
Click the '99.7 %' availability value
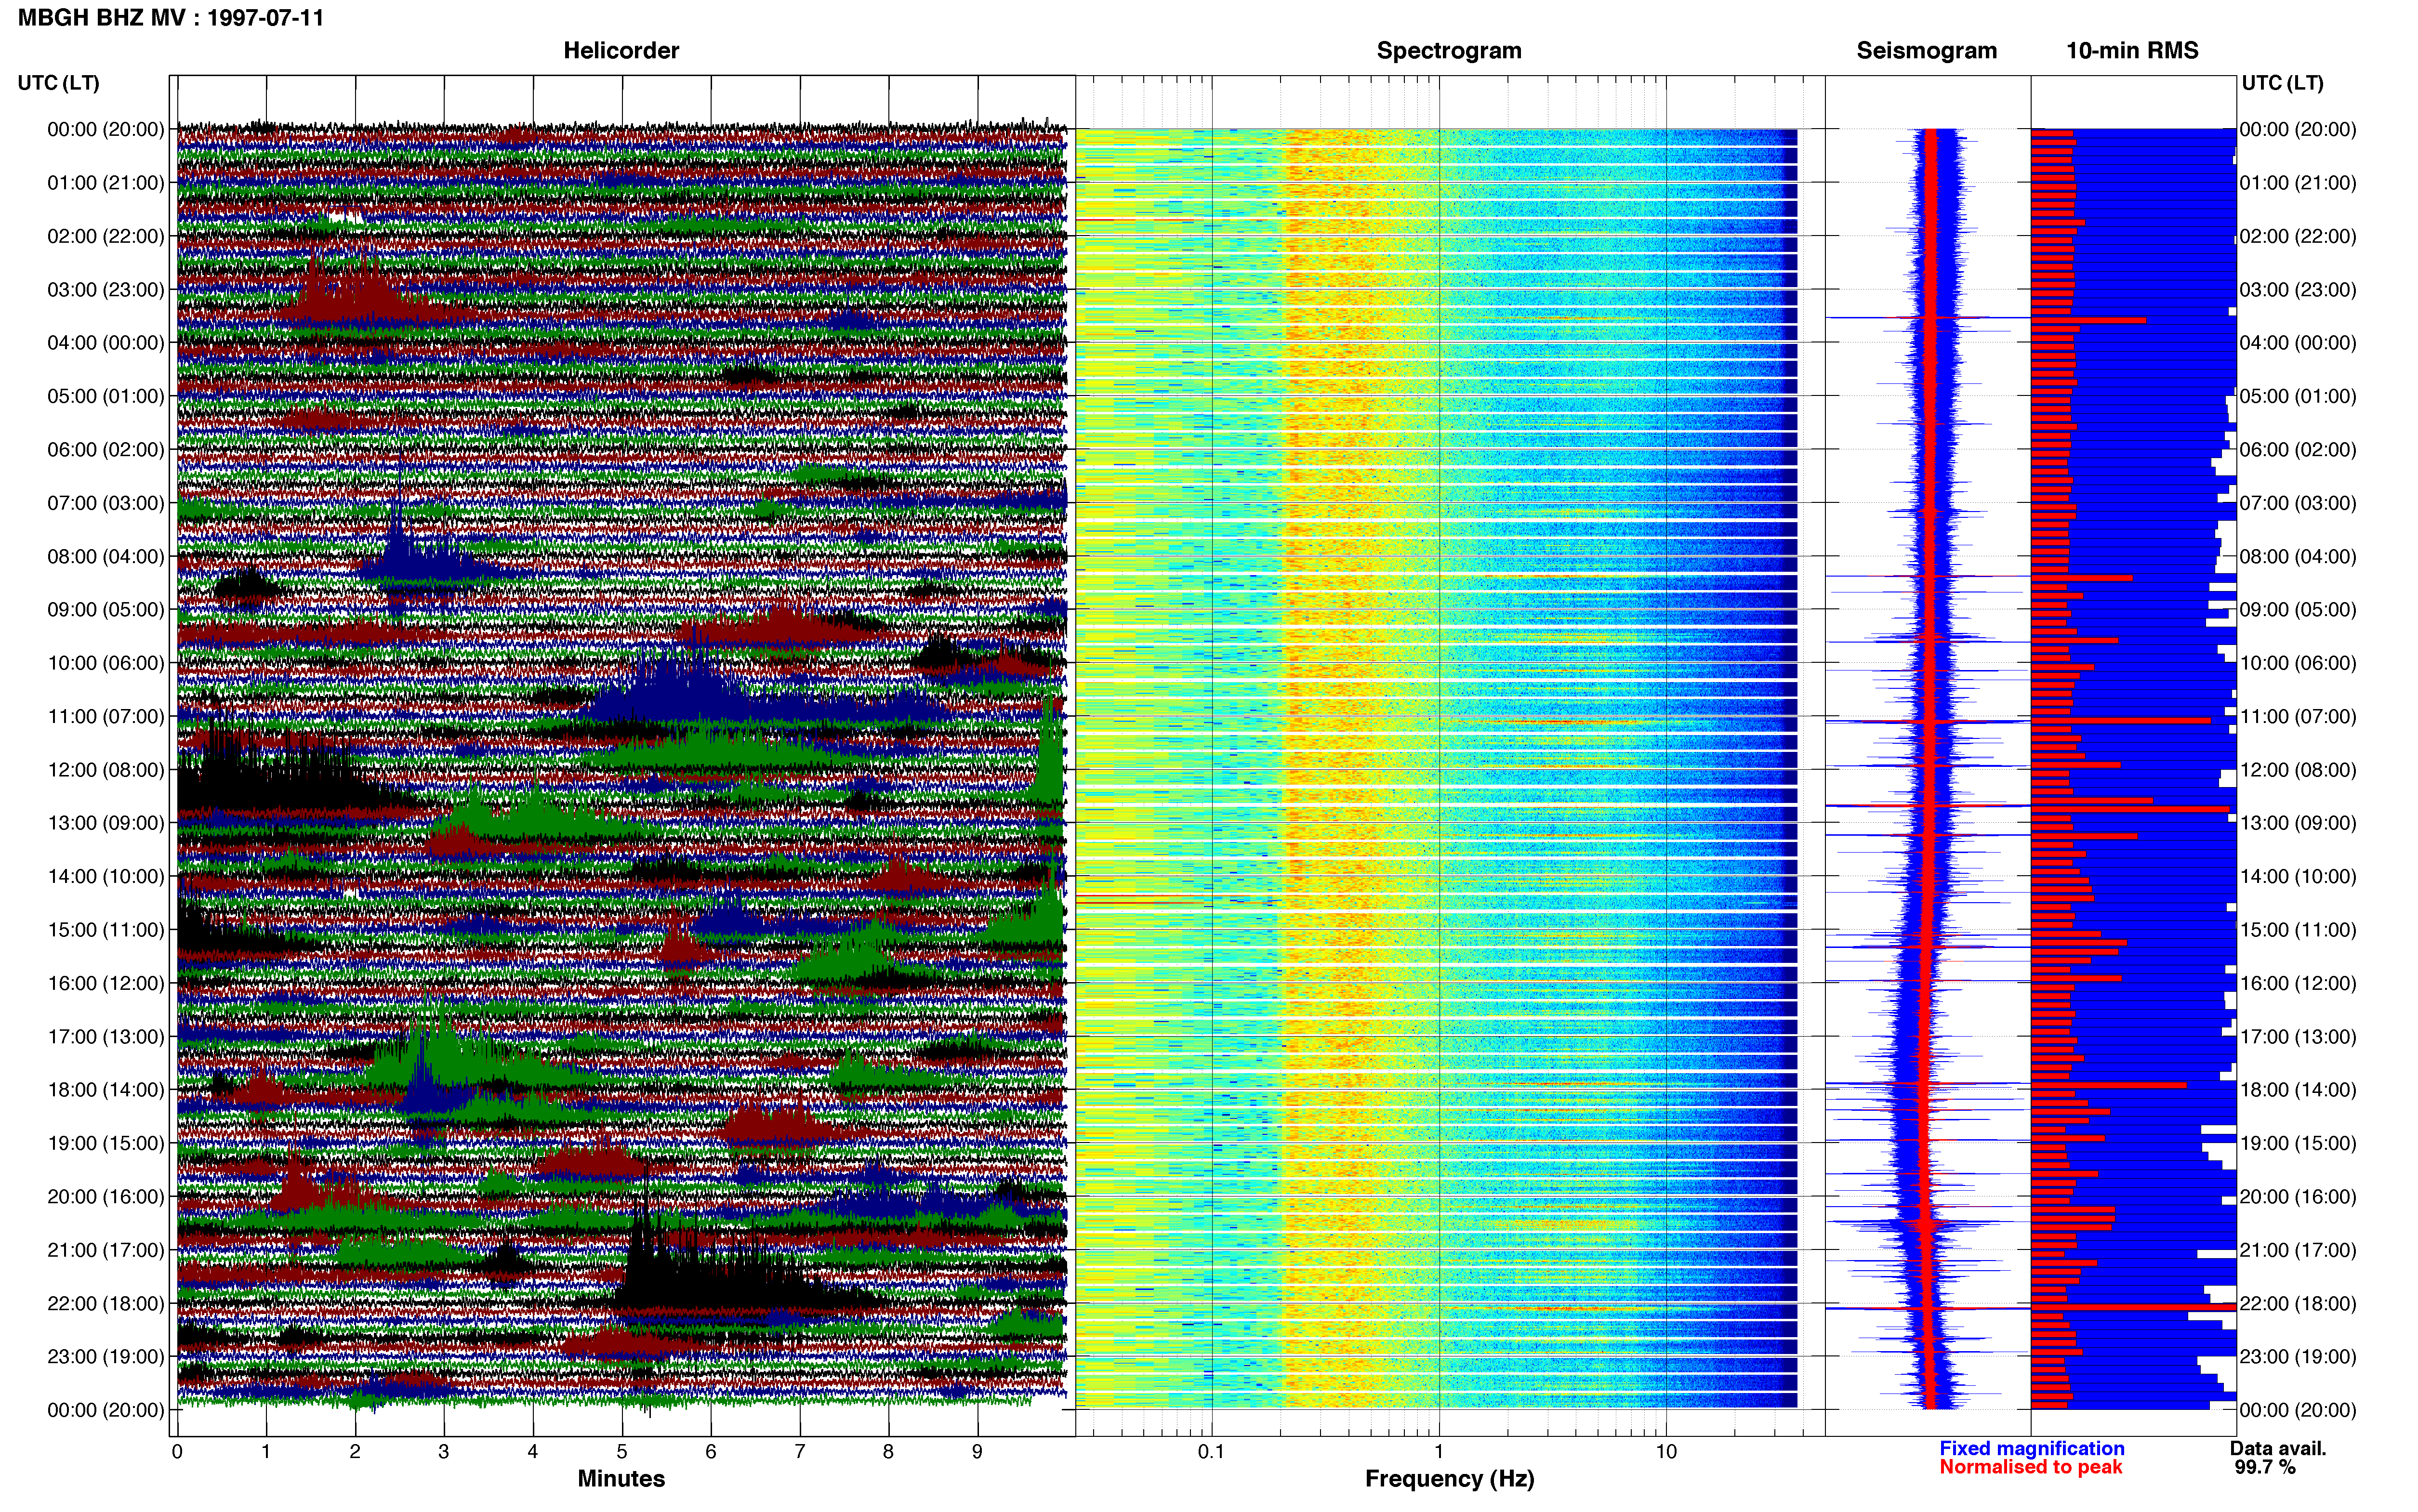[2265, 1468]
